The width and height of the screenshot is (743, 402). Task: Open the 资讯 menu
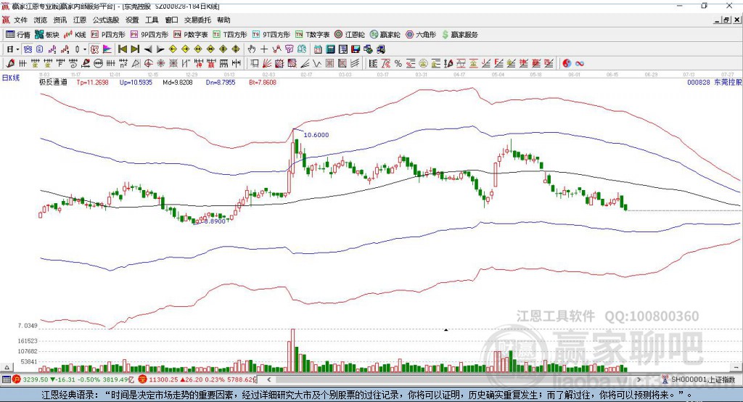59,20
